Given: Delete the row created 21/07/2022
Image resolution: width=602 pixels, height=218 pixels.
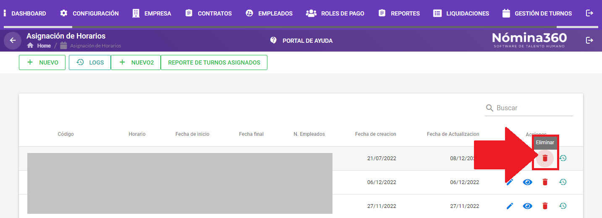Looking at the screenshot, I should click(x=545, y=158).
